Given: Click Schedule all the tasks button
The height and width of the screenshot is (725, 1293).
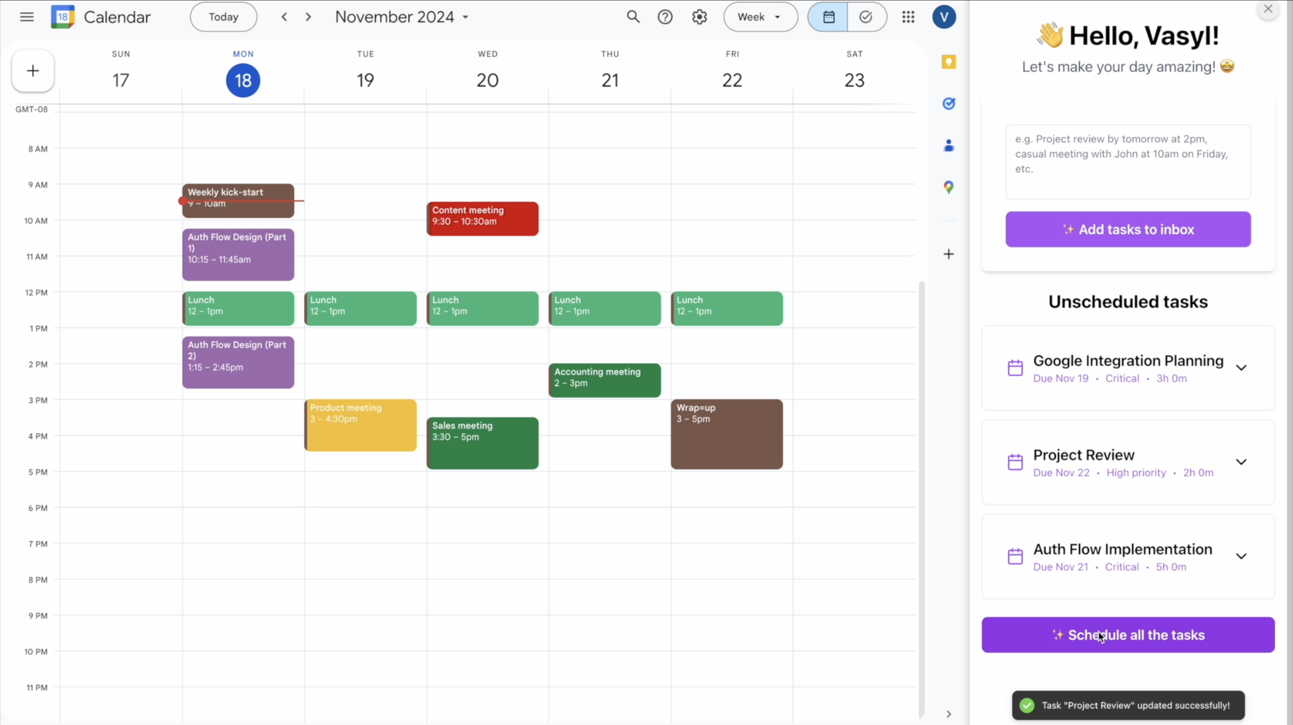Looking at the screenshot, I should [x=1127, y=635].
